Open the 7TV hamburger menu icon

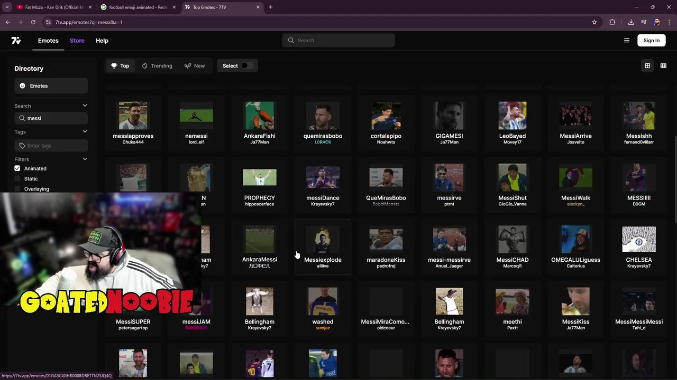click(x=627, y=41)
